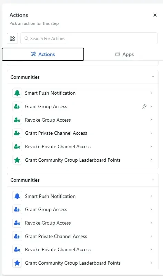Viewport: 163px width, 276px height.
Task: Focus the Search For Actions field
Action: [x=89, y=38]
